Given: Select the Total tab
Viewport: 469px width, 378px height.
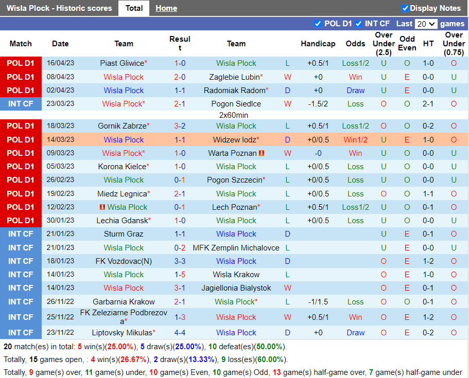Looking at the screenshot, I should (x=134, y=8).
